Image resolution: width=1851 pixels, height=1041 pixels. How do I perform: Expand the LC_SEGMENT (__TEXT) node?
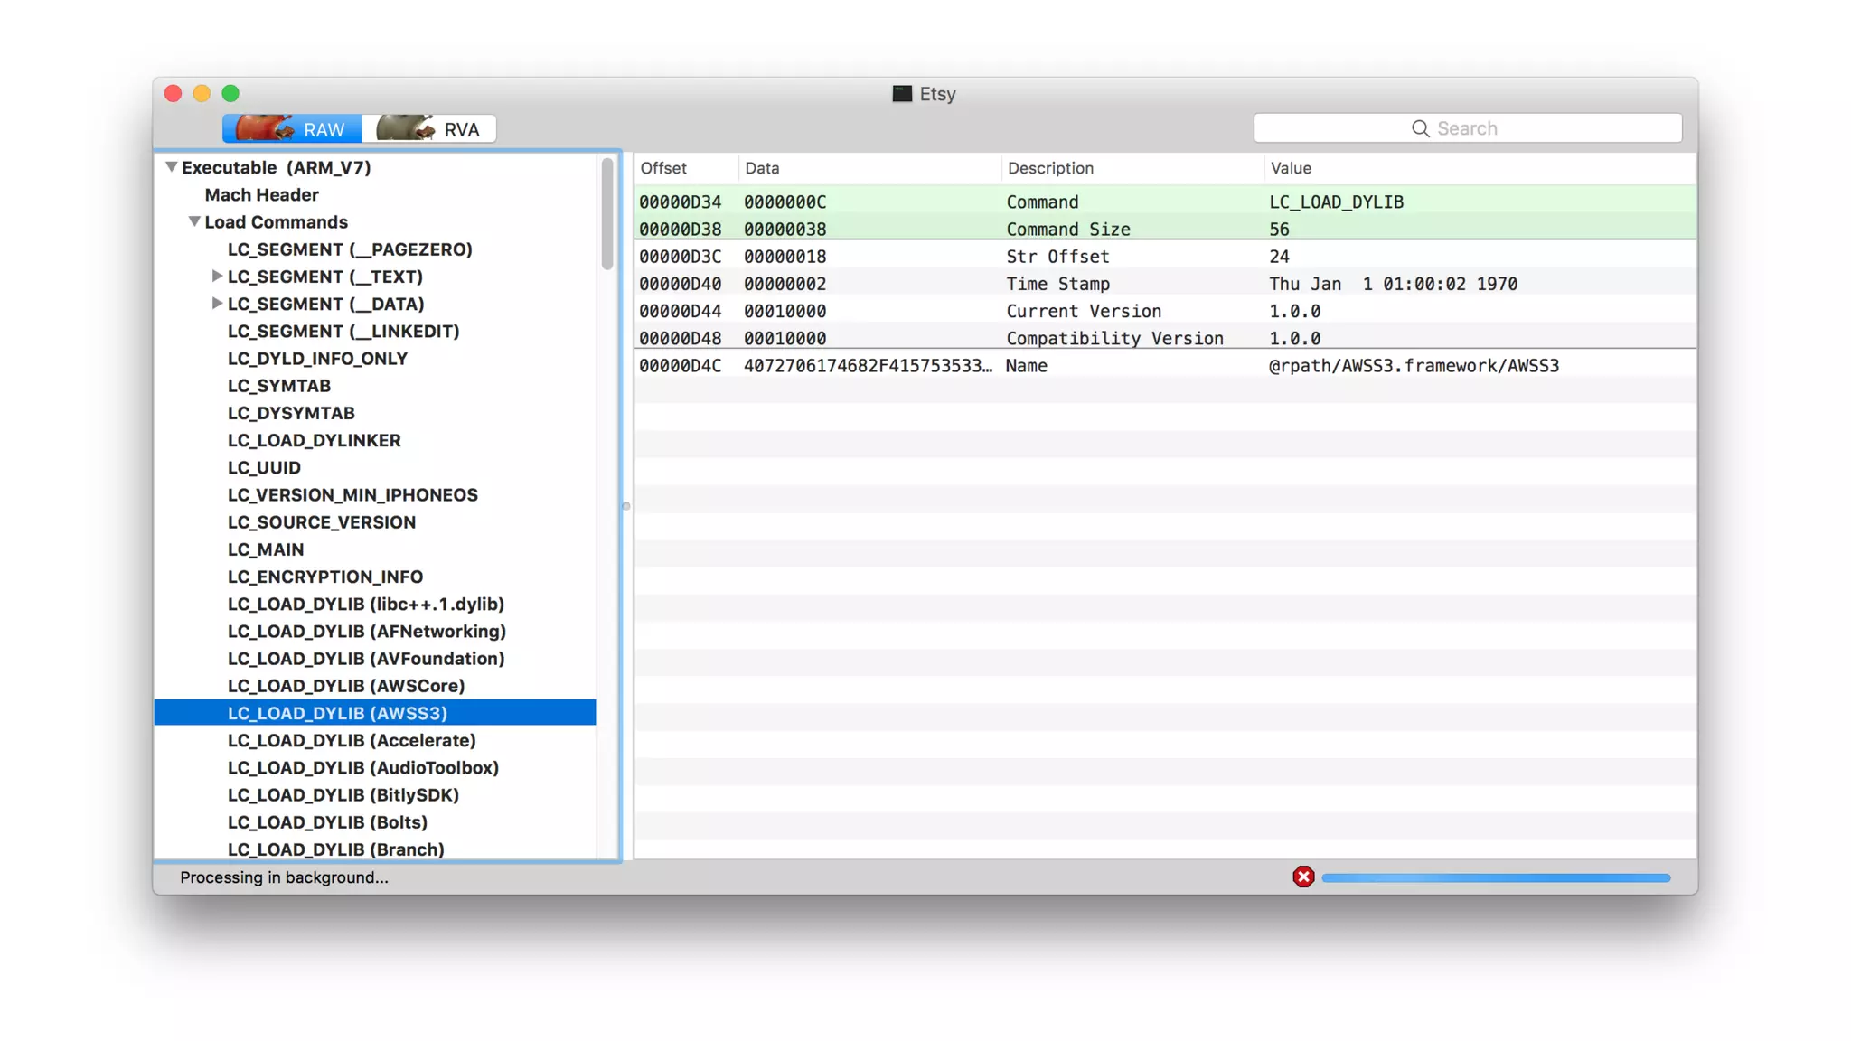pyautogui.click(x=217, y=276)
